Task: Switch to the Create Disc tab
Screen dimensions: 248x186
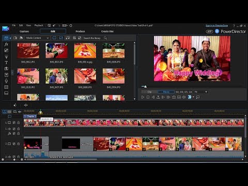Action: [107, 32]
